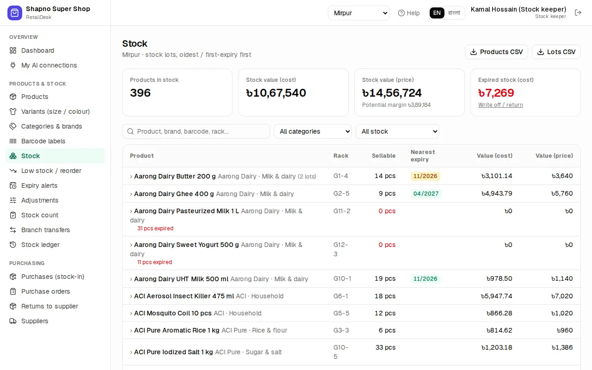Click the "31 pcs expired" note
Image resolution: width=592 pixels, height=370 pixels.
click(155, 228)
